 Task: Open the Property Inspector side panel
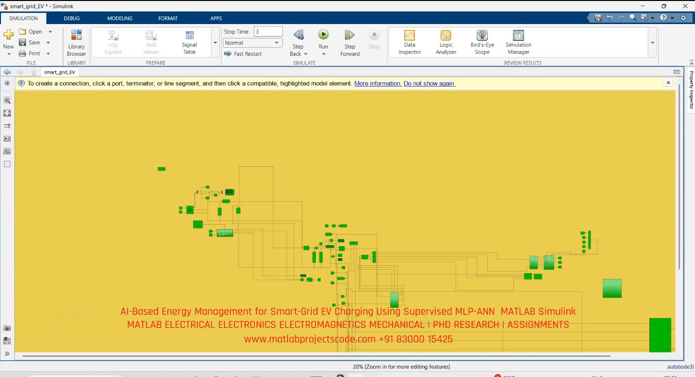click(x=691, y=90)
